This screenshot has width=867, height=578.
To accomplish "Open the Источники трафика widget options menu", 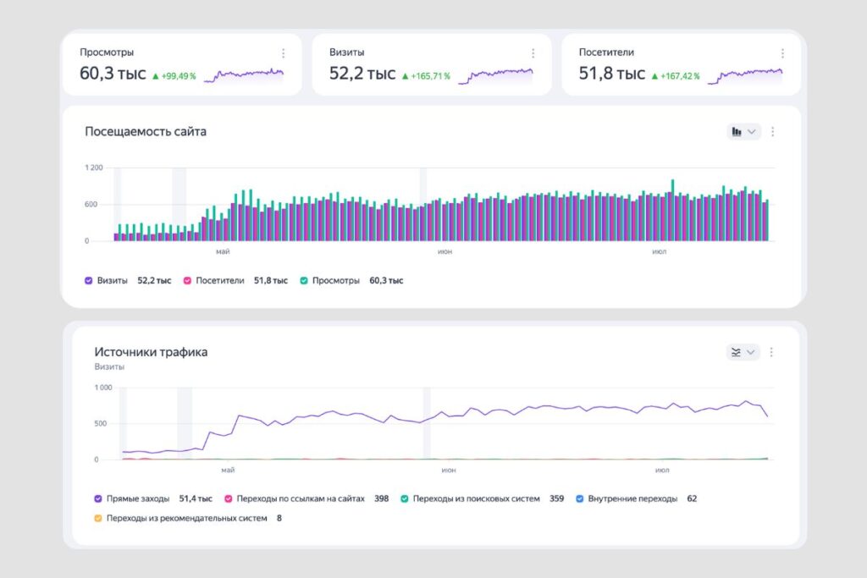I will pyautogui.click(x=771, y=352).
